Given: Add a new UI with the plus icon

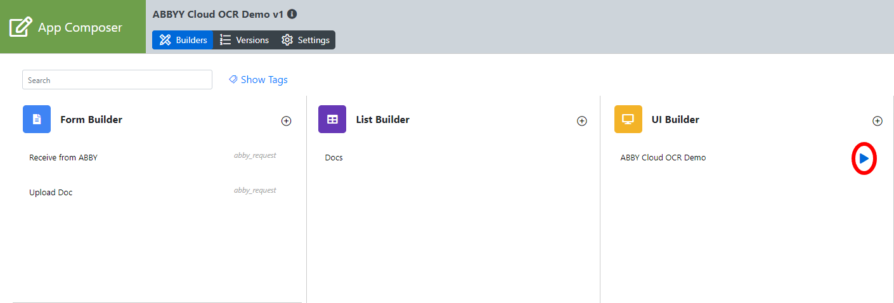Looking at the screenshot, I should (878, 121).
